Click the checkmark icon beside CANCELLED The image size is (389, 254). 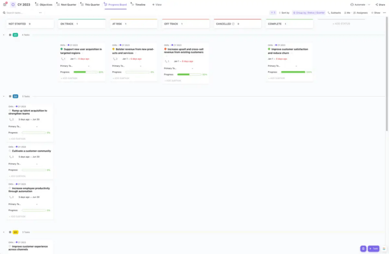coord(233,24)
